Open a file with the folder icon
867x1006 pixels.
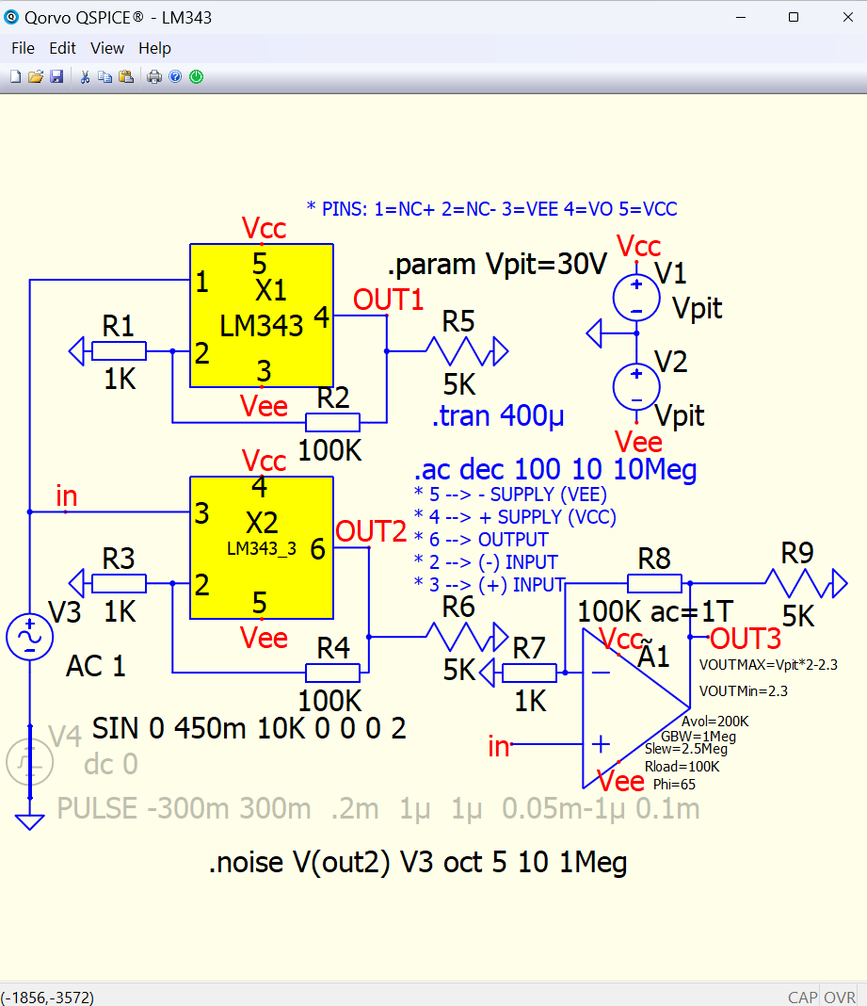(36, 77)
